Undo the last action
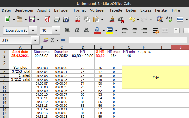 click(x=132, y=19)
